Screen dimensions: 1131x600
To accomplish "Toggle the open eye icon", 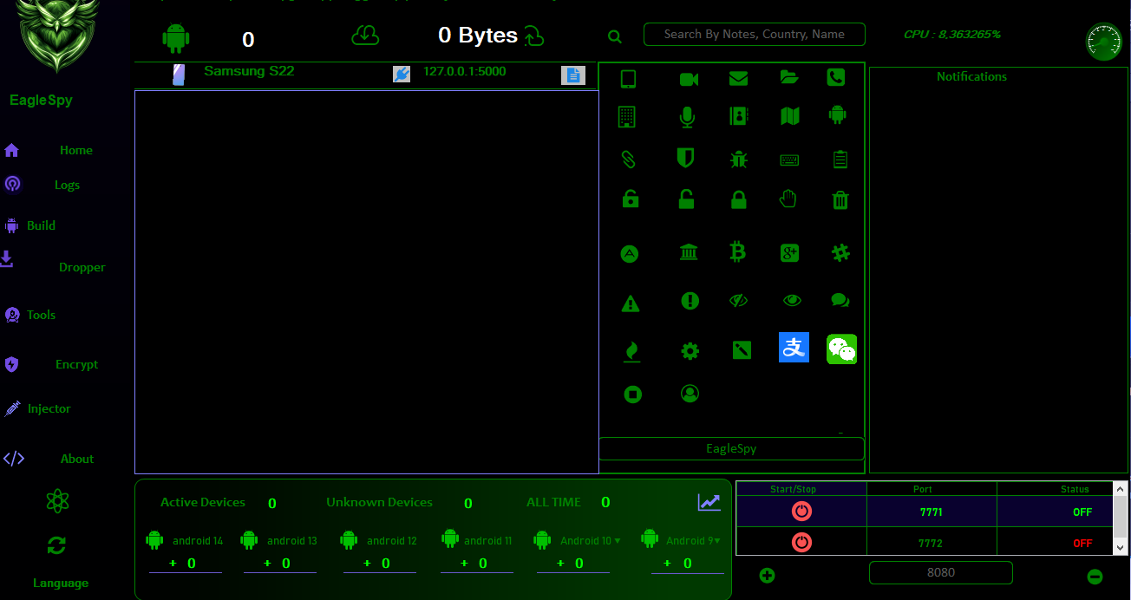I will point(792,300).
